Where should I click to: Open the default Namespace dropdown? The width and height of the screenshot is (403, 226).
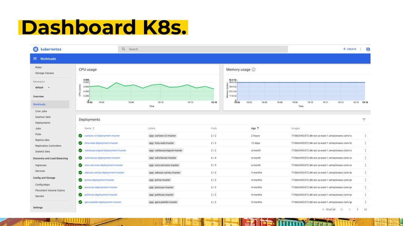point(43,87)
